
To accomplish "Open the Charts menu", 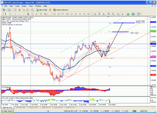I will click(x=24, y=6).
